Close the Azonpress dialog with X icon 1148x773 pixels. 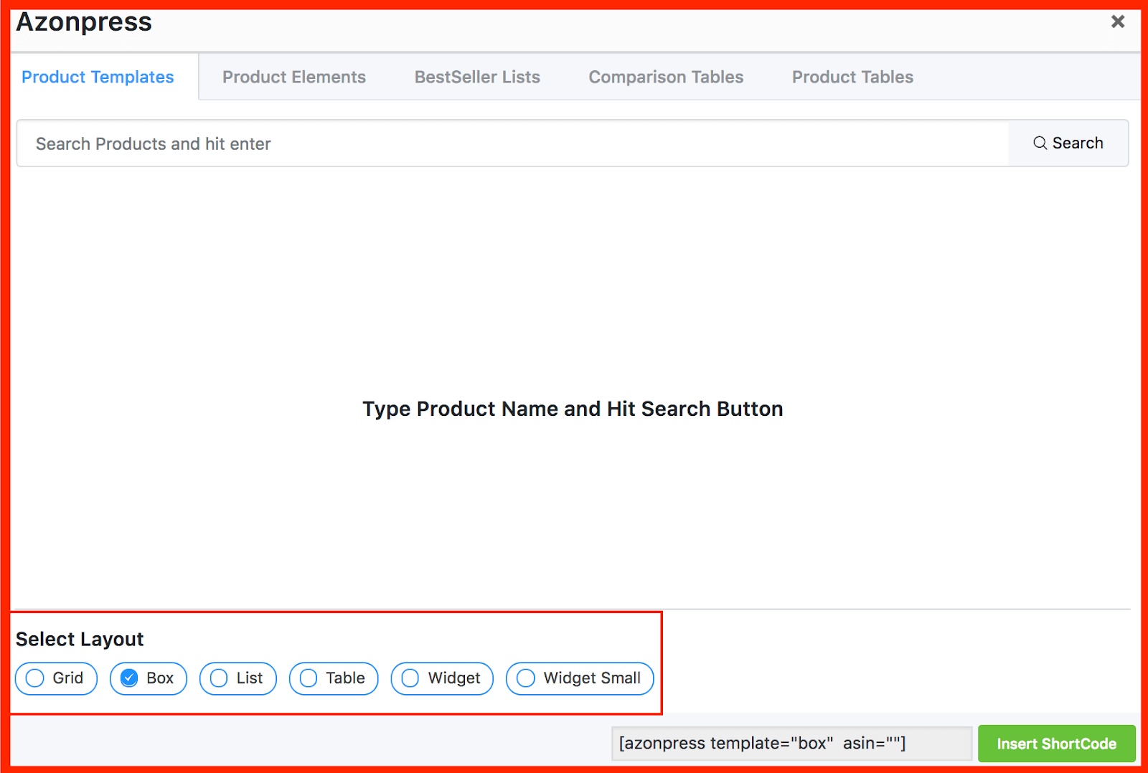point(1117,22)
